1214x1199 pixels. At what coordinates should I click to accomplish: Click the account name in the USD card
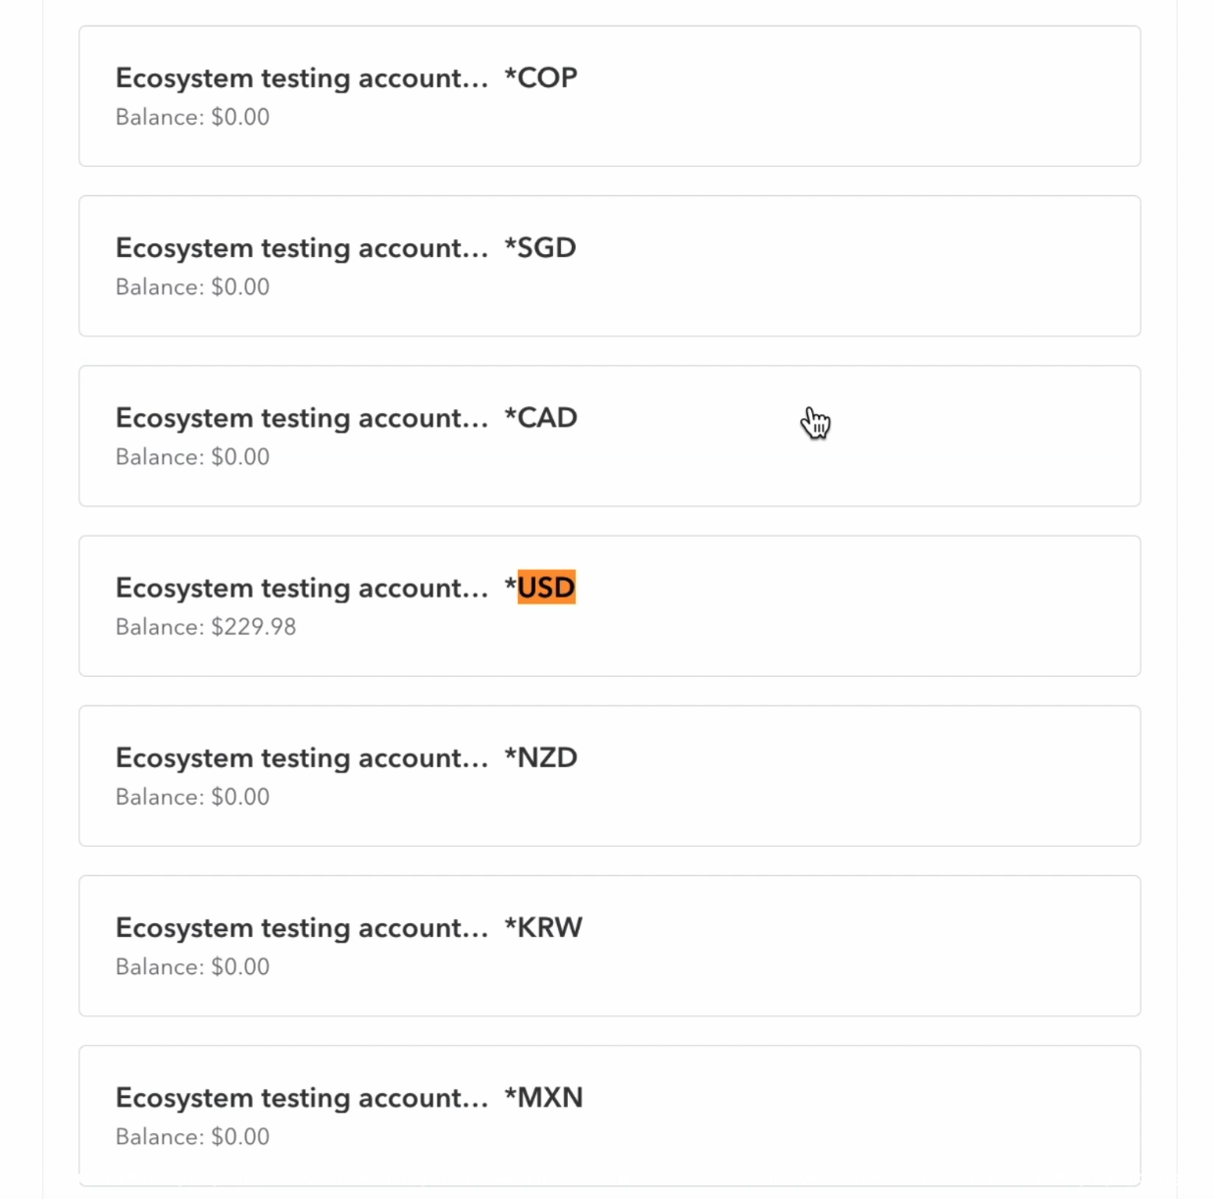coord(301,588)
